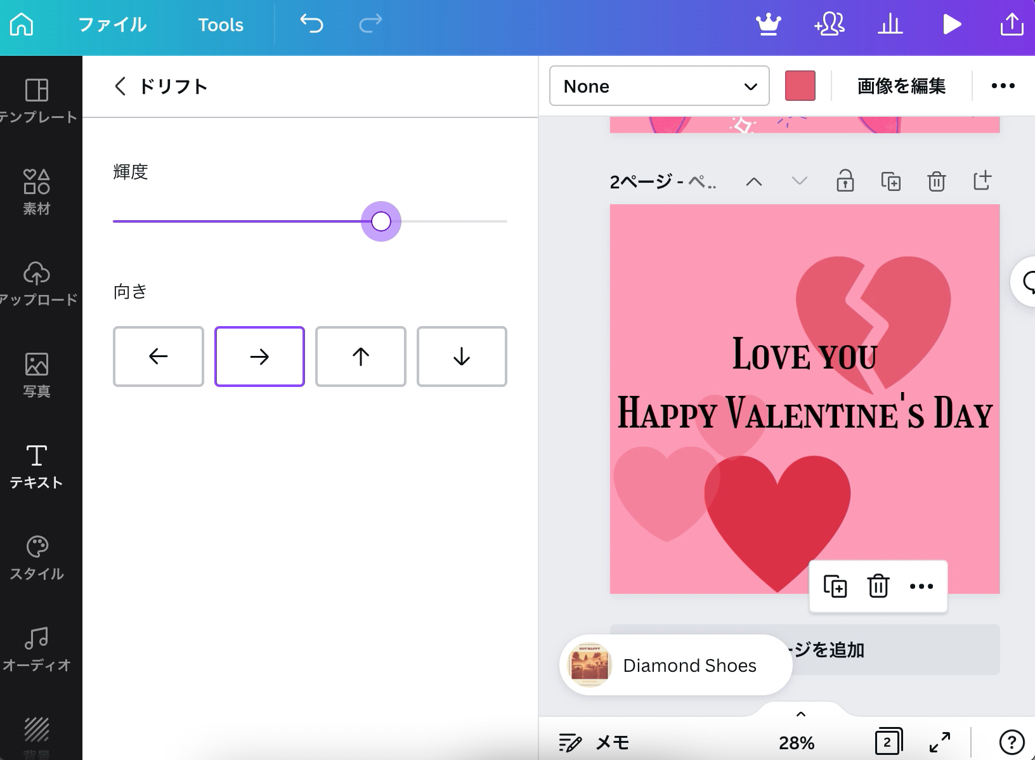Select the up arrow direction
1035x760 pixels.
click(361, 357)
